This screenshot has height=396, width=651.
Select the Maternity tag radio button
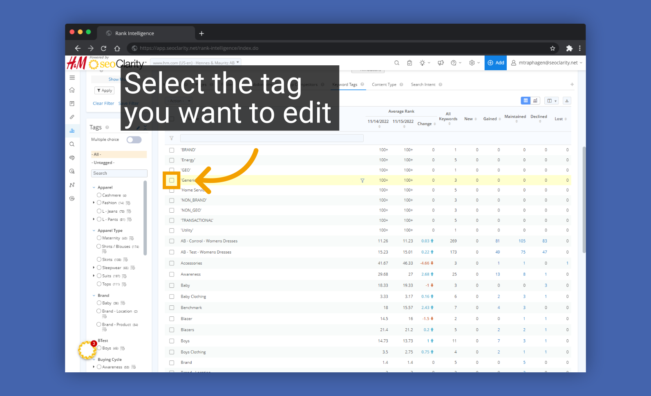click(x=99, y=238)
